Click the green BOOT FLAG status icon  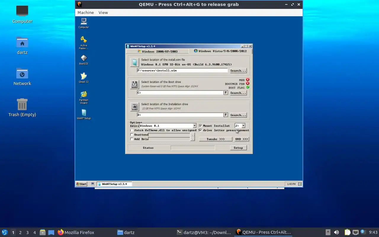(248, 87)
